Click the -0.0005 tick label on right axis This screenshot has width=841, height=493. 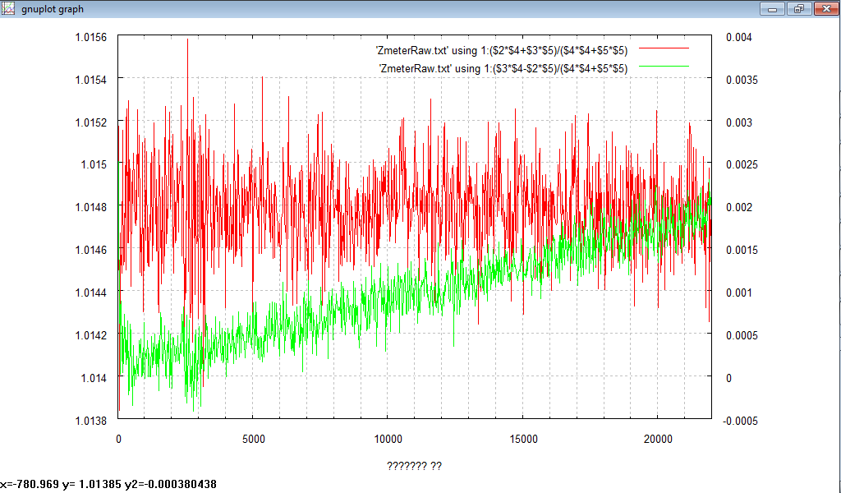pyautogui.click(x=742, y=421)
